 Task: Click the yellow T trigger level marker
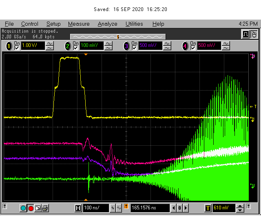click(253, 107)
